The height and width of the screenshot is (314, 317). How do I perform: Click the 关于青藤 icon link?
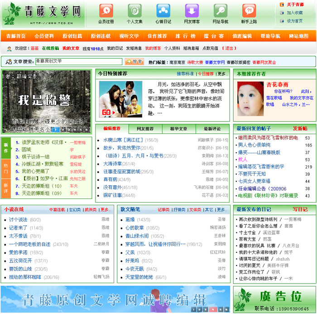[282, 5]
